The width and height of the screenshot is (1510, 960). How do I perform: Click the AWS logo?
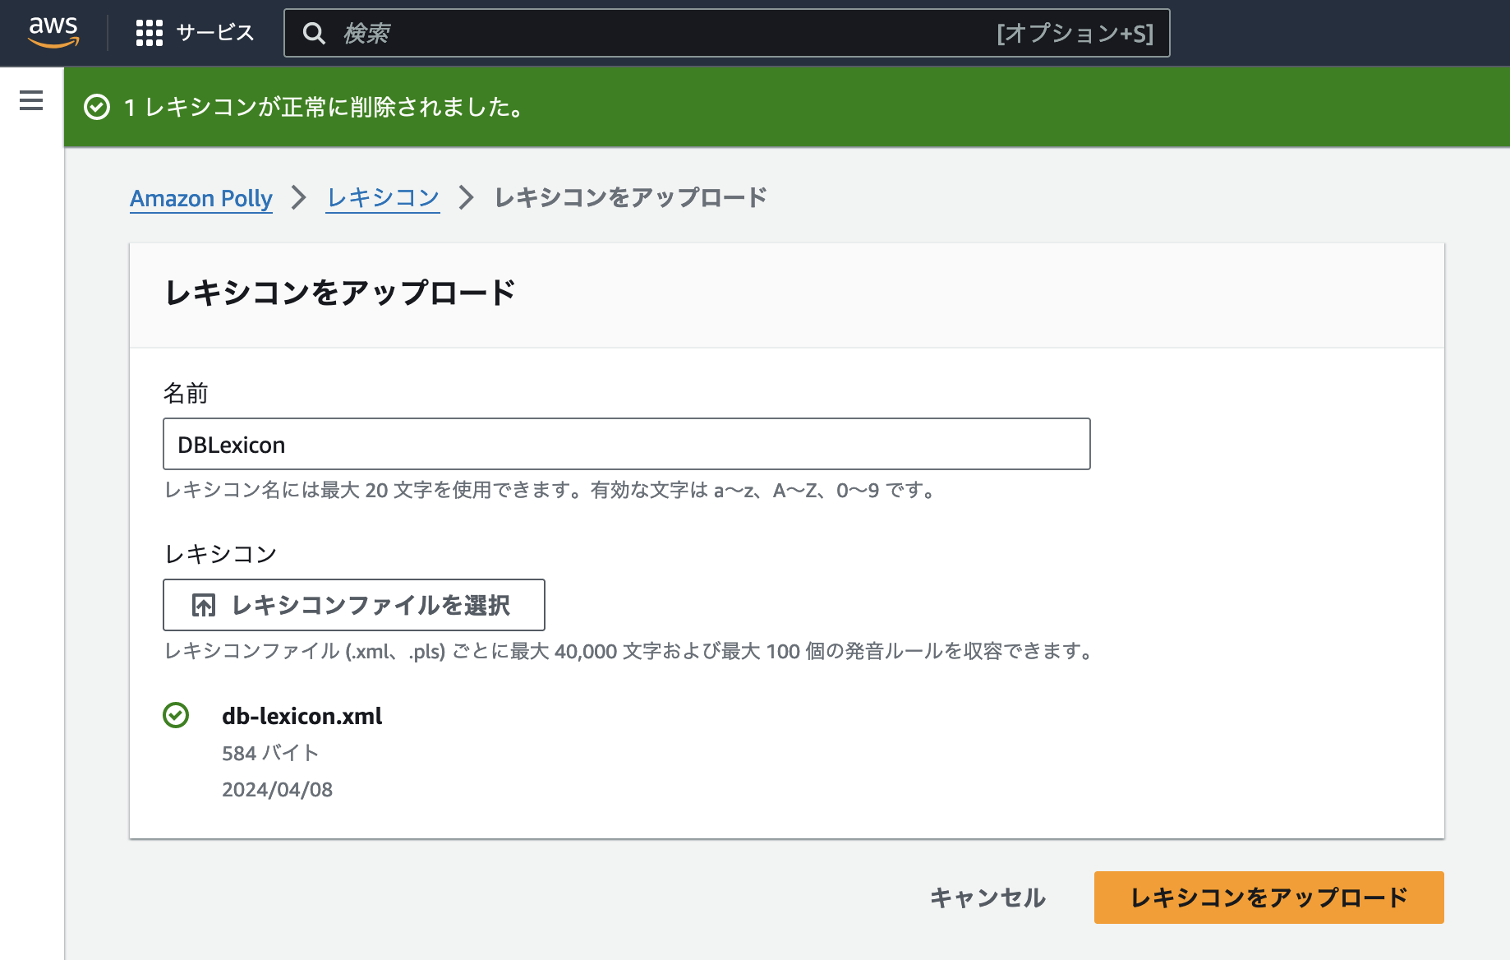point(53,32)
